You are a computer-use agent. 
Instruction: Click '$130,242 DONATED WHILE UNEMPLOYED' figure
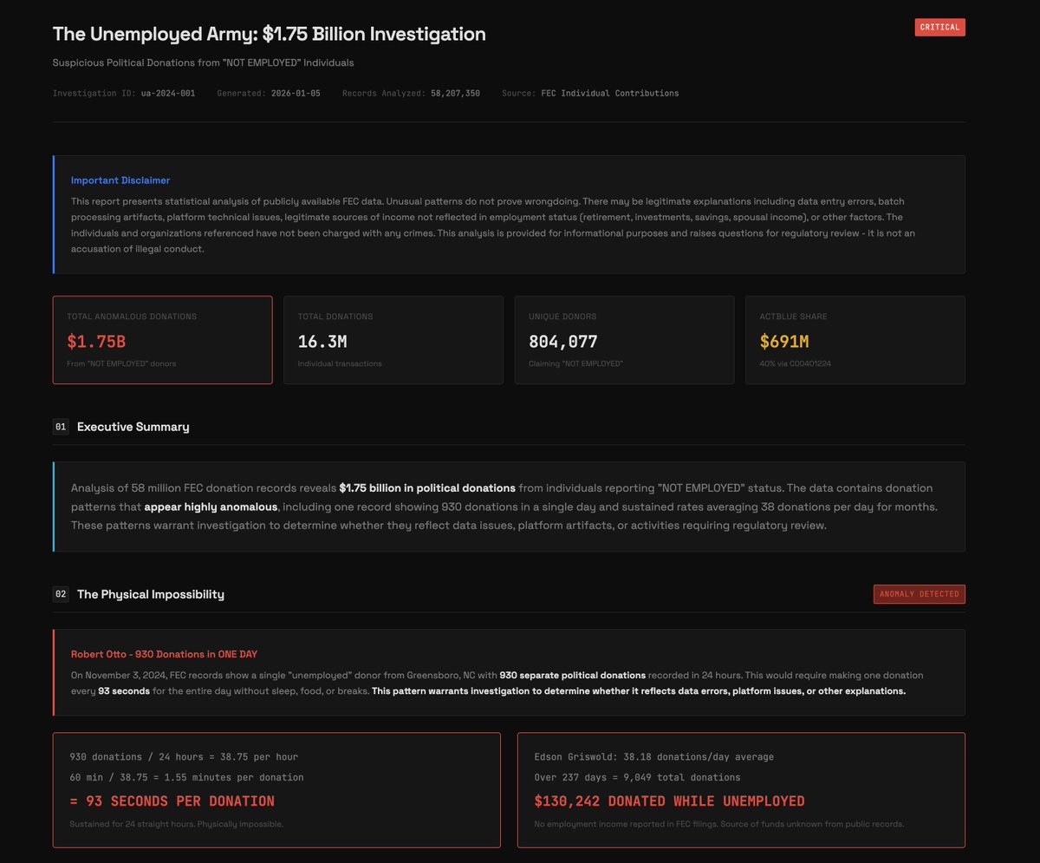(x=670, y=801)
